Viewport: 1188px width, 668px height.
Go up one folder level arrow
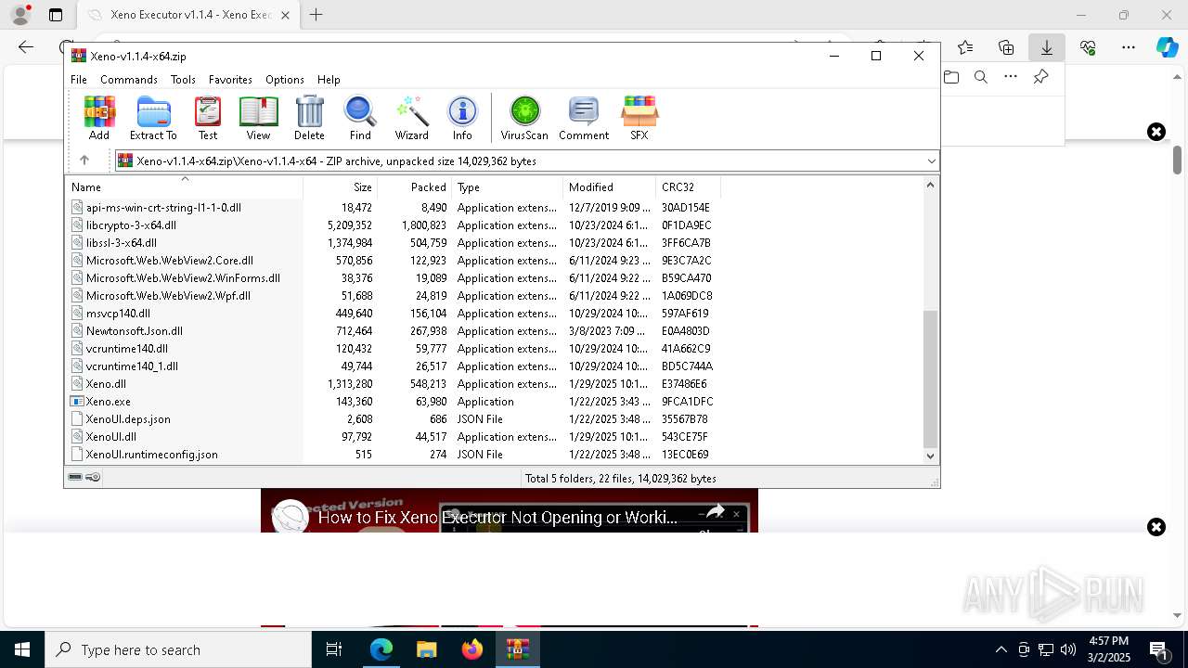tap(84, 161)
